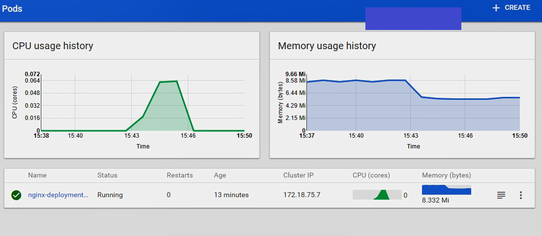Click the CPU usage history card title

(53, 46)
